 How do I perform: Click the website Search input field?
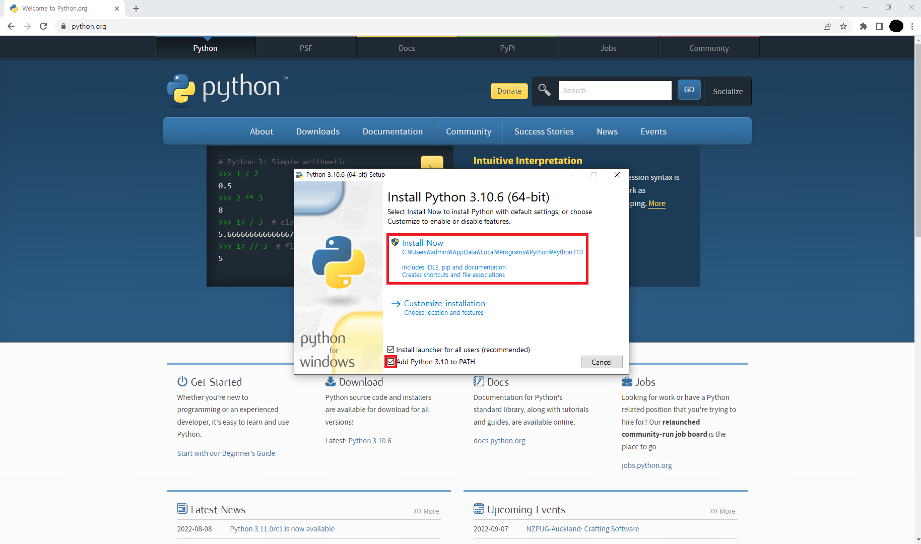(615, 91)
